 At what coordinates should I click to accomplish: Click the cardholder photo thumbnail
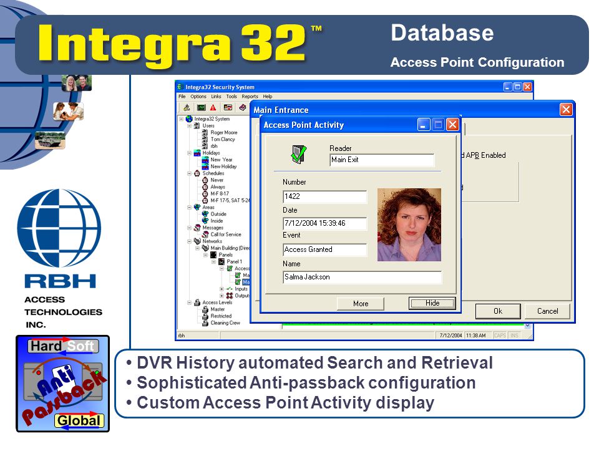(409, 225)
